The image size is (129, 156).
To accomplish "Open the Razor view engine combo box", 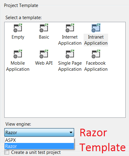I will (39, 132).
